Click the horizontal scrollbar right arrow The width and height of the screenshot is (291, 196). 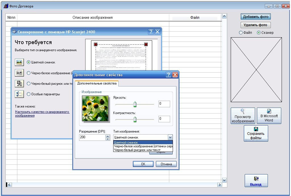(220, 185)
